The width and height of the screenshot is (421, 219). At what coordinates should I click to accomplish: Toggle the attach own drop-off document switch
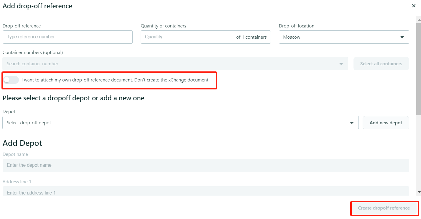click(x=11, y=80)
